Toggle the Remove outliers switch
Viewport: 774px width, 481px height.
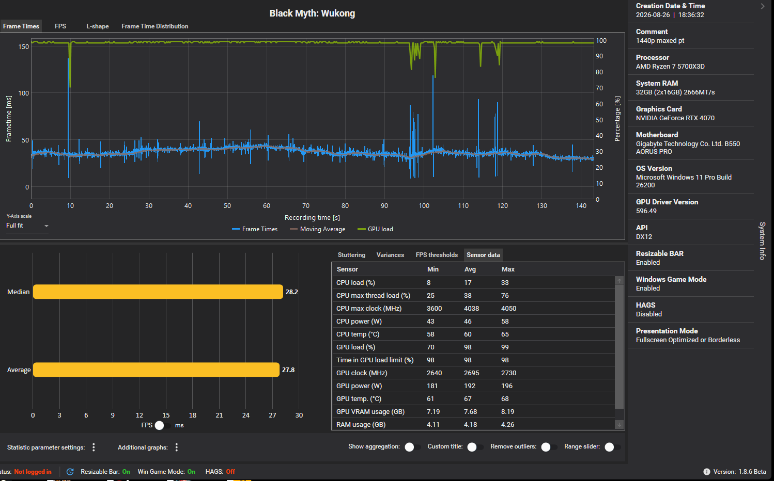(549, 447)
